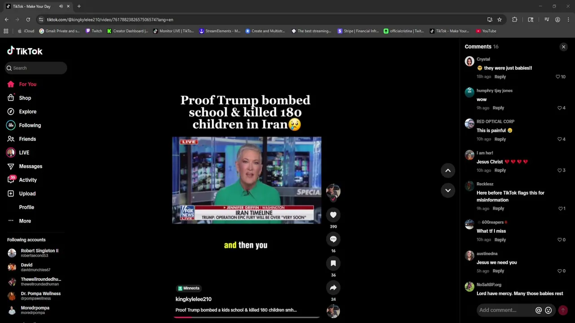Like humphry tjay jones comment

pos(560,108)
